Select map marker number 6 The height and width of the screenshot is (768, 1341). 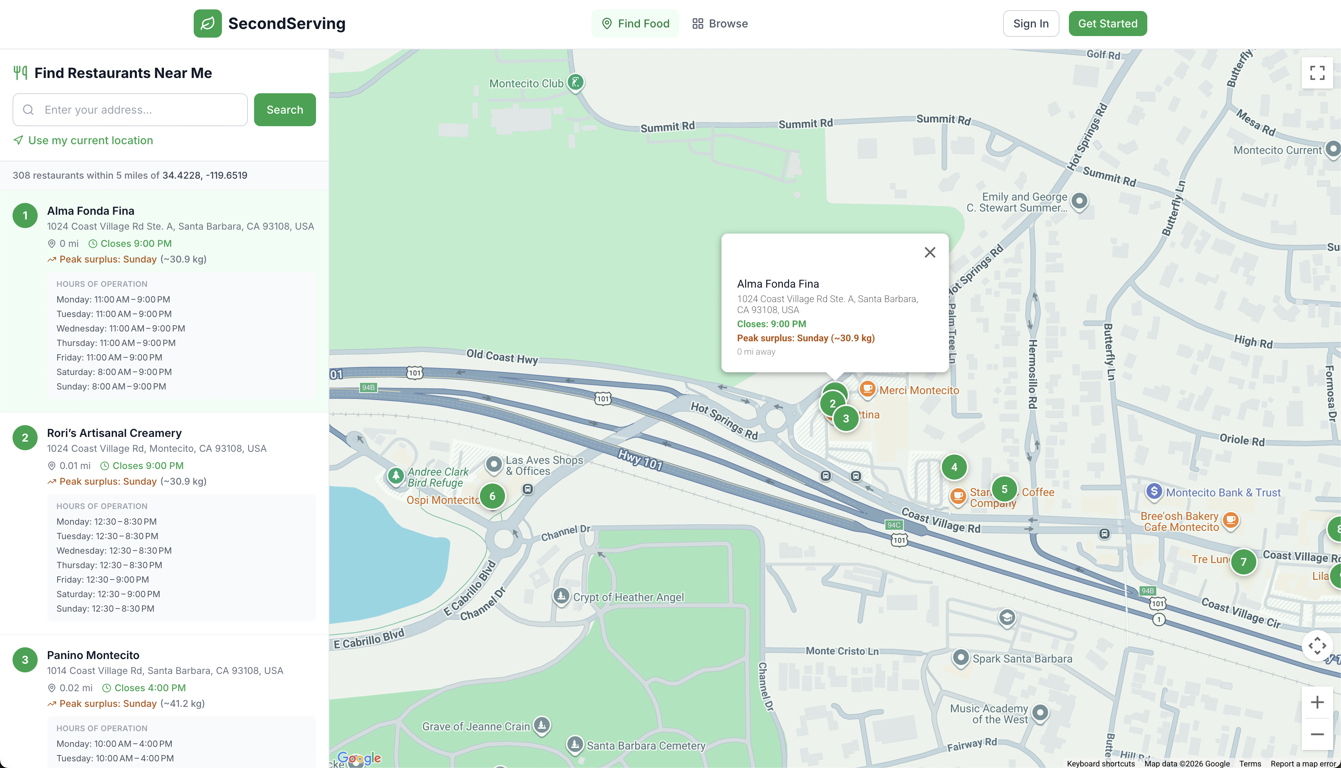[492, 496]
